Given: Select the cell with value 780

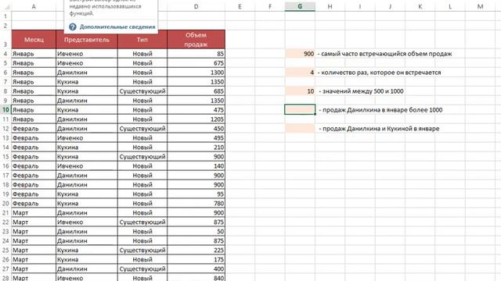Looking at the screenshot, I should coord(196,203).
